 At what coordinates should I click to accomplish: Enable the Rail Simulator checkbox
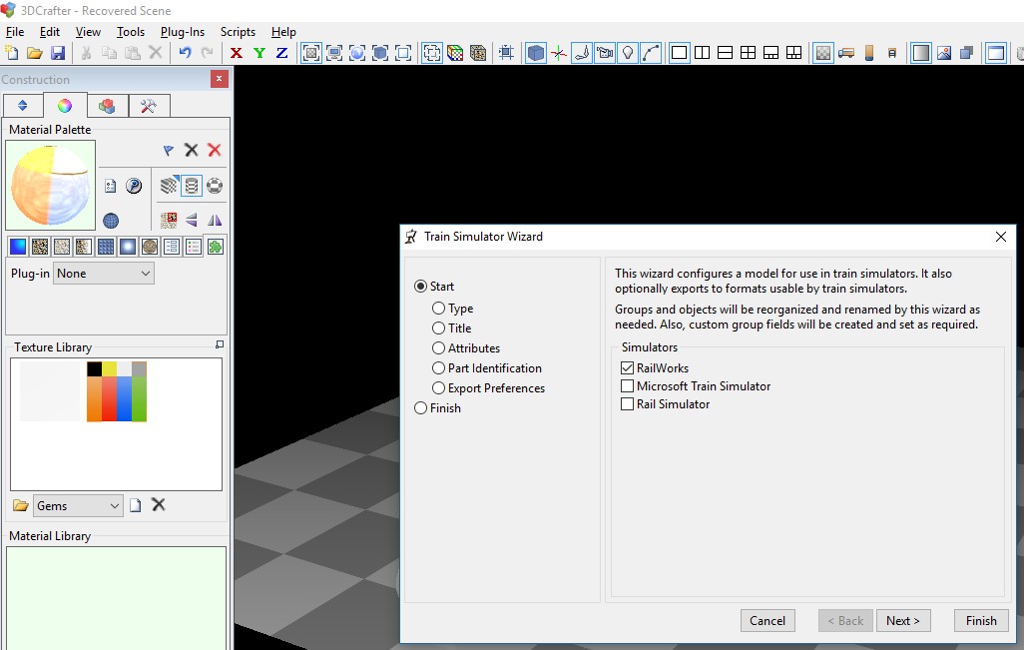point(627,403)
